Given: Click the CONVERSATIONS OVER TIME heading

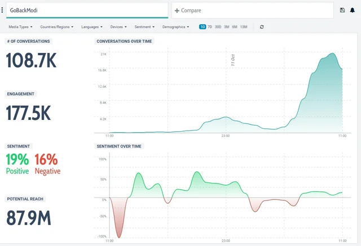Looking at the screenshot, I should coord(124,41).
